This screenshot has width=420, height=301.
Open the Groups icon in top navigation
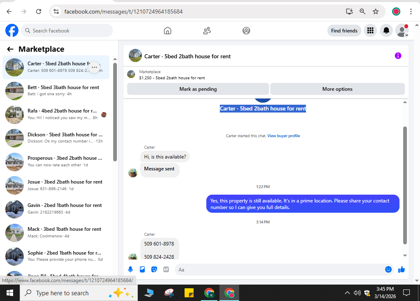(246, 30)
